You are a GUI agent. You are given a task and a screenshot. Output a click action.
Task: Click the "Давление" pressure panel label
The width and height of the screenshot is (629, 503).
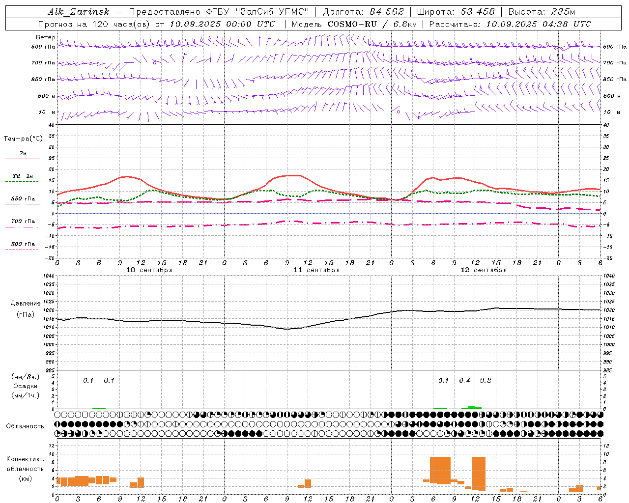[x=26, y=304]
